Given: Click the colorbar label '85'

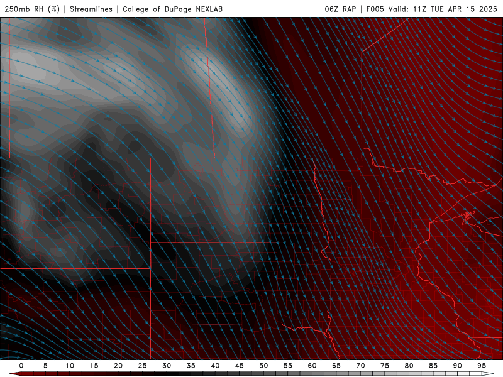Looking at the screenshot, I should [x=433, y=366].
